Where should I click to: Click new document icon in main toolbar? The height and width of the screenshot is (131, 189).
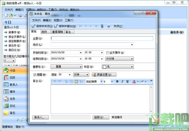click(6, 15)
